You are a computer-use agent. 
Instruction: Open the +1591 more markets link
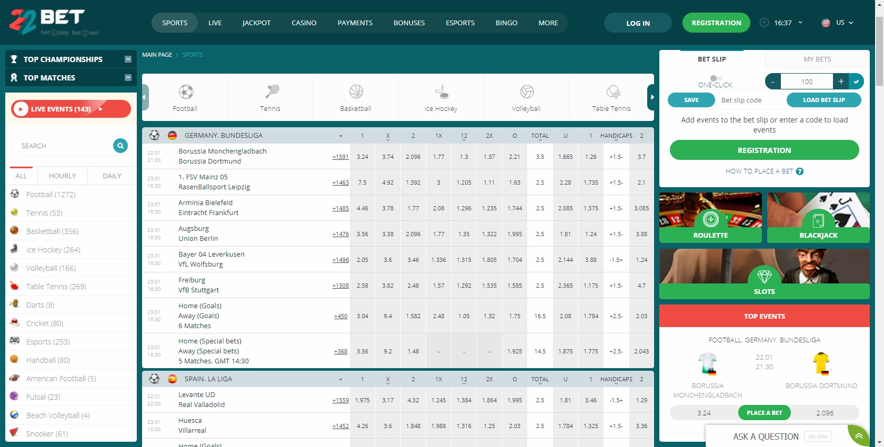pyautogui.click(x=340, y=157)
